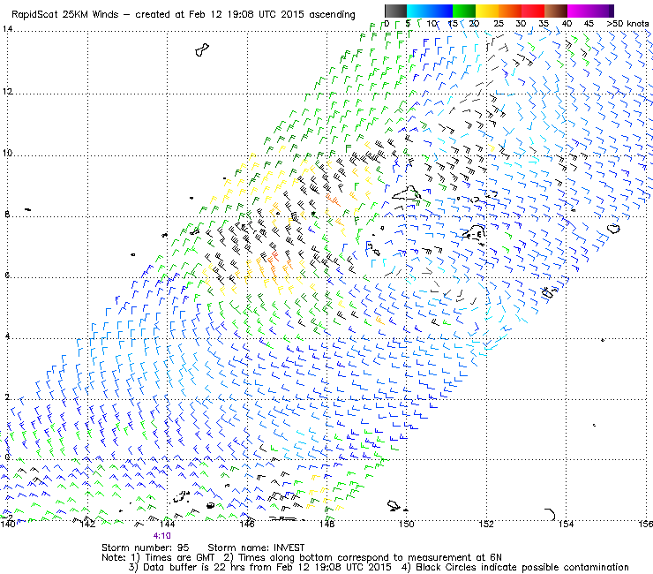The height and width of the screenshot is (574, 653).
Task: Click the '45' legend scale number
Action: (589, 23)
